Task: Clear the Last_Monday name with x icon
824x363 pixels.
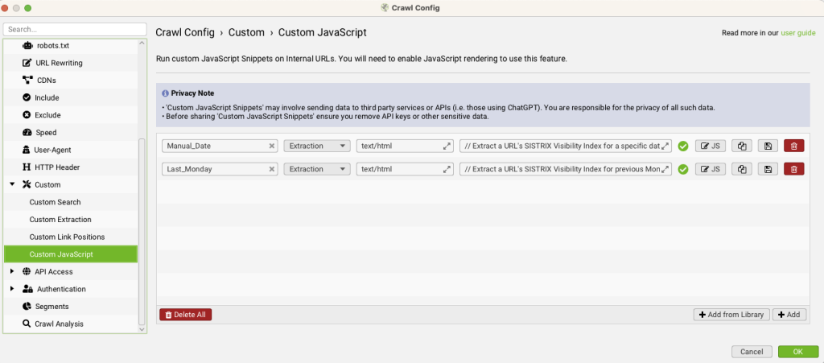Action: (272, 169)
